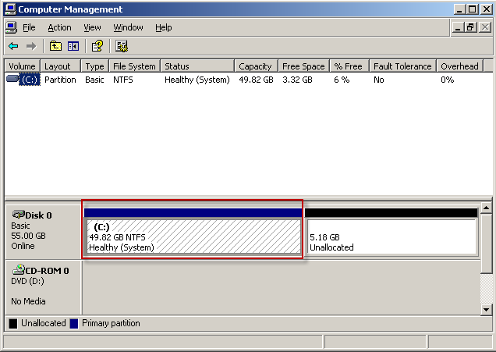Click the console icon beside the File menu
The height and width of the screenshot is (352, 496).
click(11, 27)
